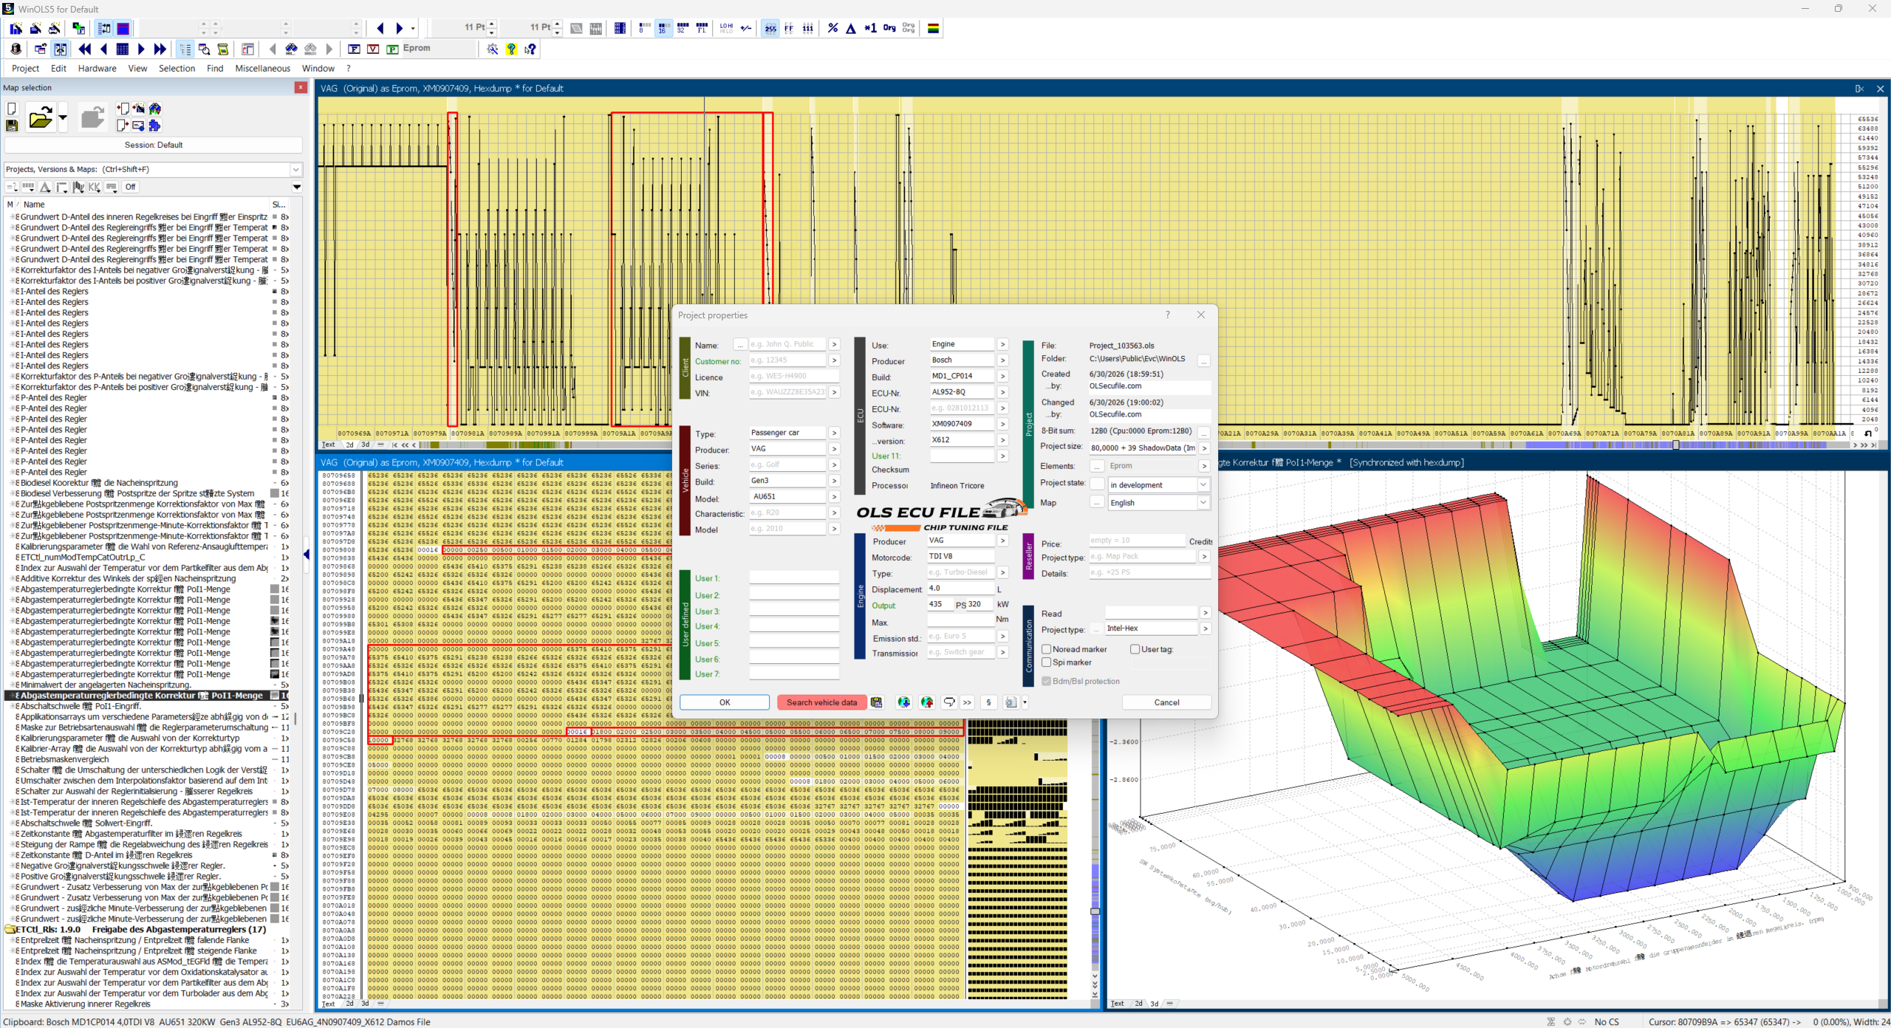This screenshot has width=1891, height=1028.
Task: Expand the Projects, Versions & Maps combo box
Action: pyautogui.click(x=295, y=169)
